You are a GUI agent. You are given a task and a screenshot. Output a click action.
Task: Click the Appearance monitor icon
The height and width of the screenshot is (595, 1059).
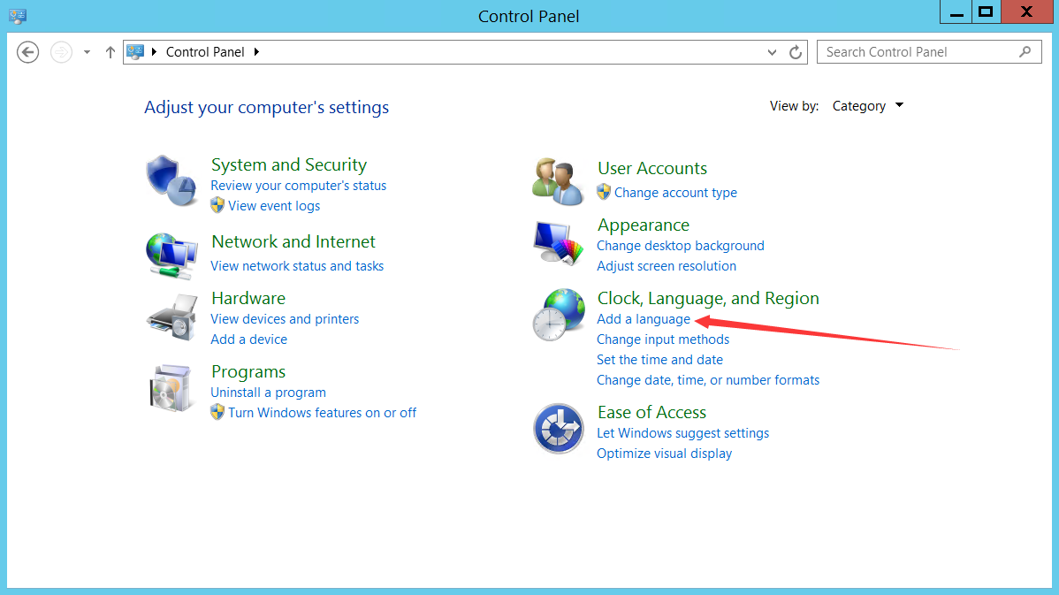558,242
